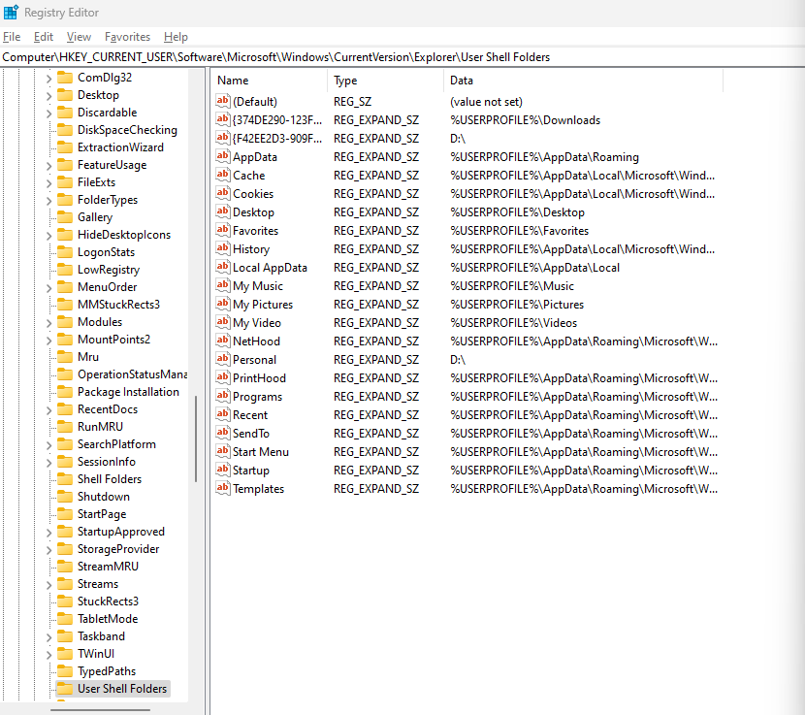Viewport: 805px width, 715px height.
Task: Expand the FileExts key
Action: pyautogui.click(x=48, y=183)
